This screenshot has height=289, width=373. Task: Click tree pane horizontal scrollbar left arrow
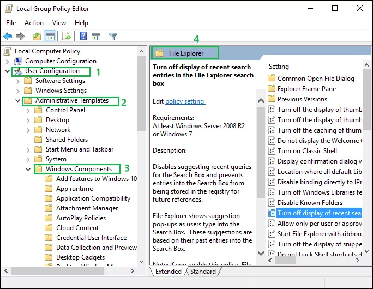[x=6, y=270]
